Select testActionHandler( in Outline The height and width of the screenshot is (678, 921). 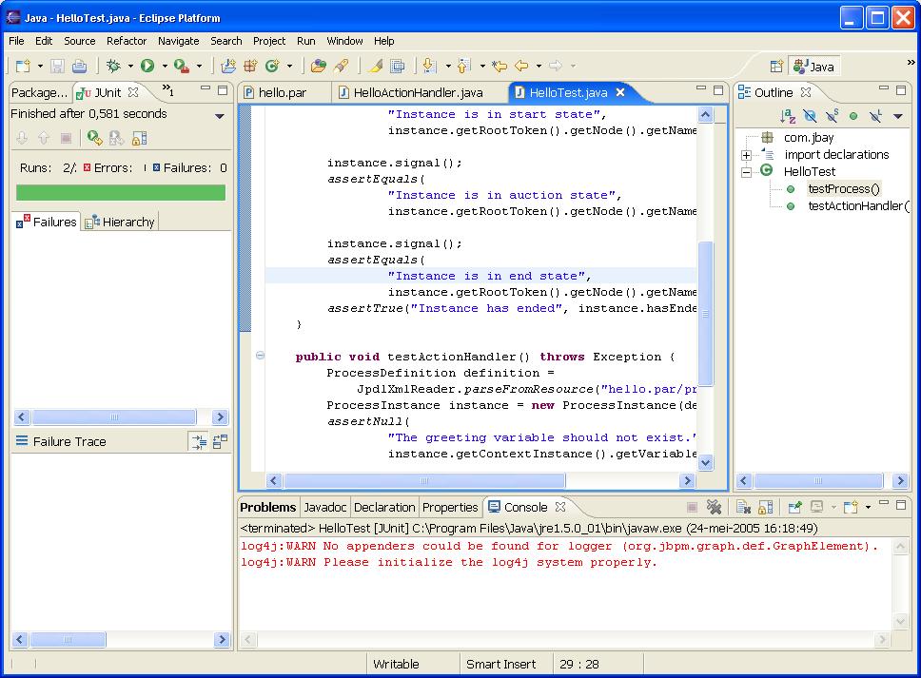857,206
